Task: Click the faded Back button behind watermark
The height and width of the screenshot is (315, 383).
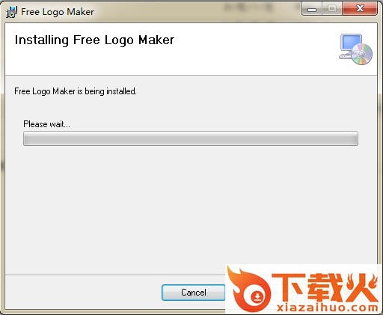Action: coord(272,293)
